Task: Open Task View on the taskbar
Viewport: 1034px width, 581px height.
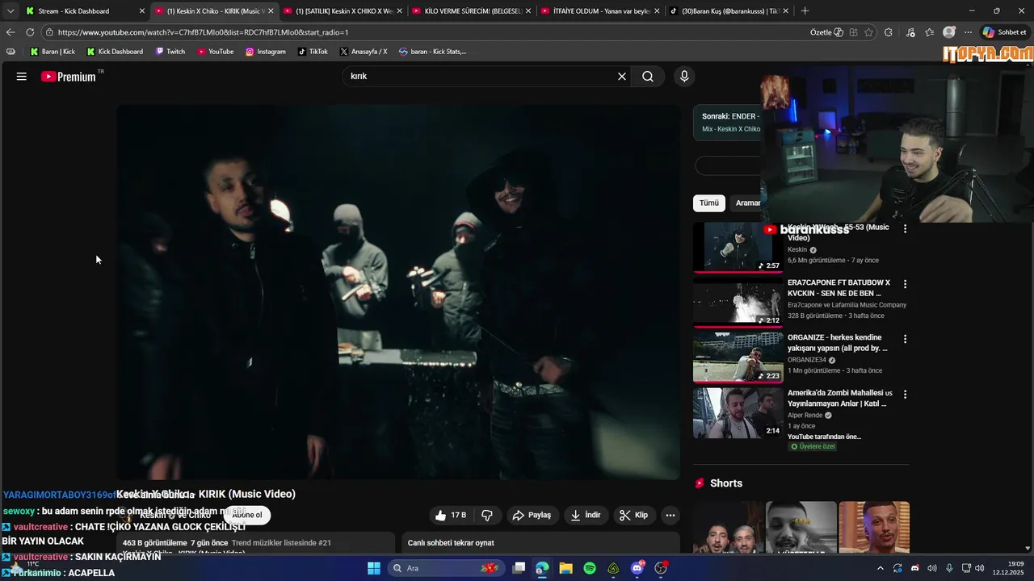Action: tap(519, 568)
